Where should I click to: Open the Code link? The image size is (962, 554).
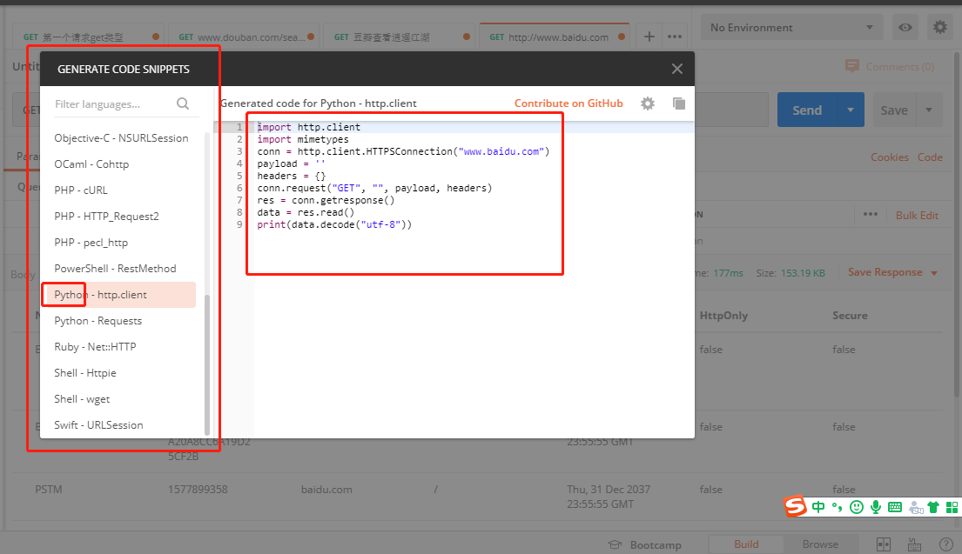tap(930, 157)
